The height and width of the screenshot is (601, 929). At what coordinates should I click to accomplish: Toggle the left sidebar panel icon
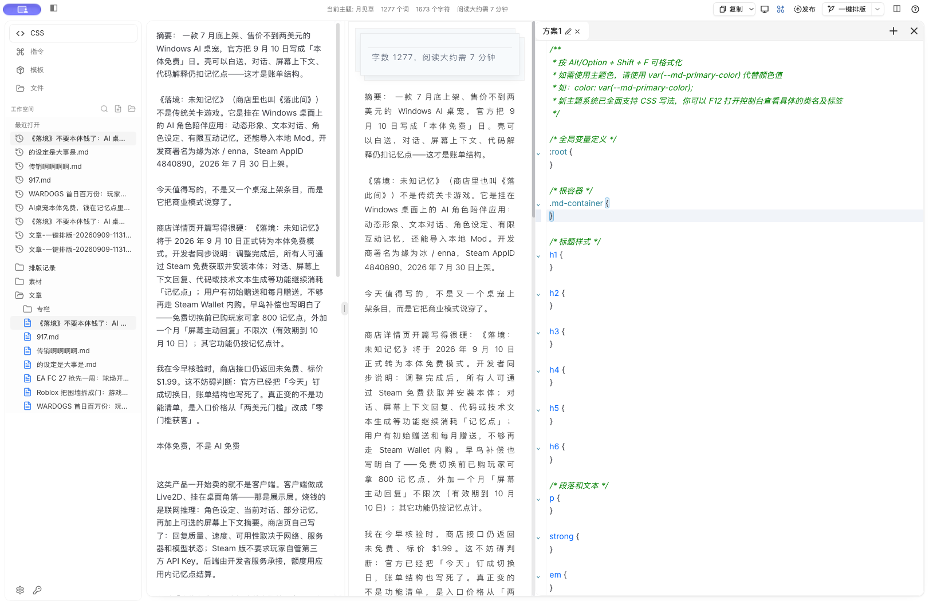coord(54,8)
